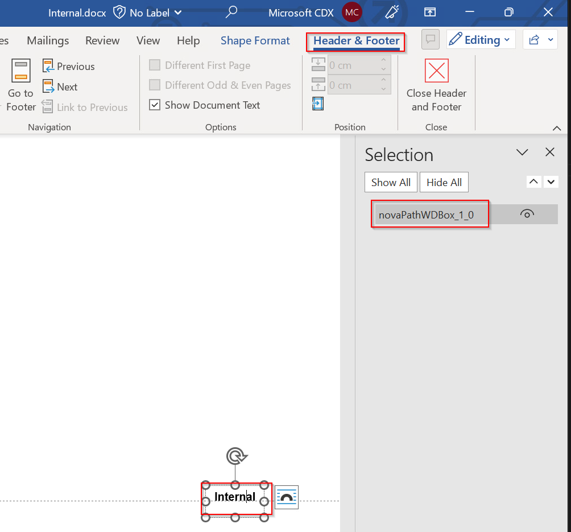Screen dimensions: 571x532
Task: Expand the Editing mode dropdown
Action: click(481, 40)
